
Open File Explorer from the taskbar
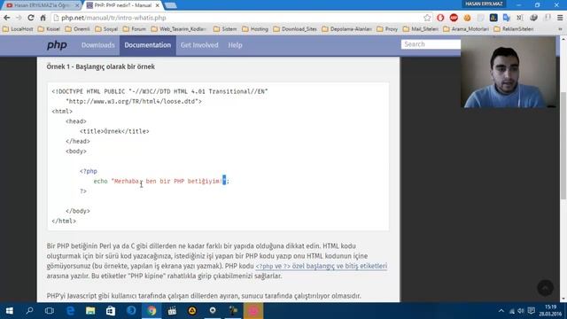click(90, 311)
